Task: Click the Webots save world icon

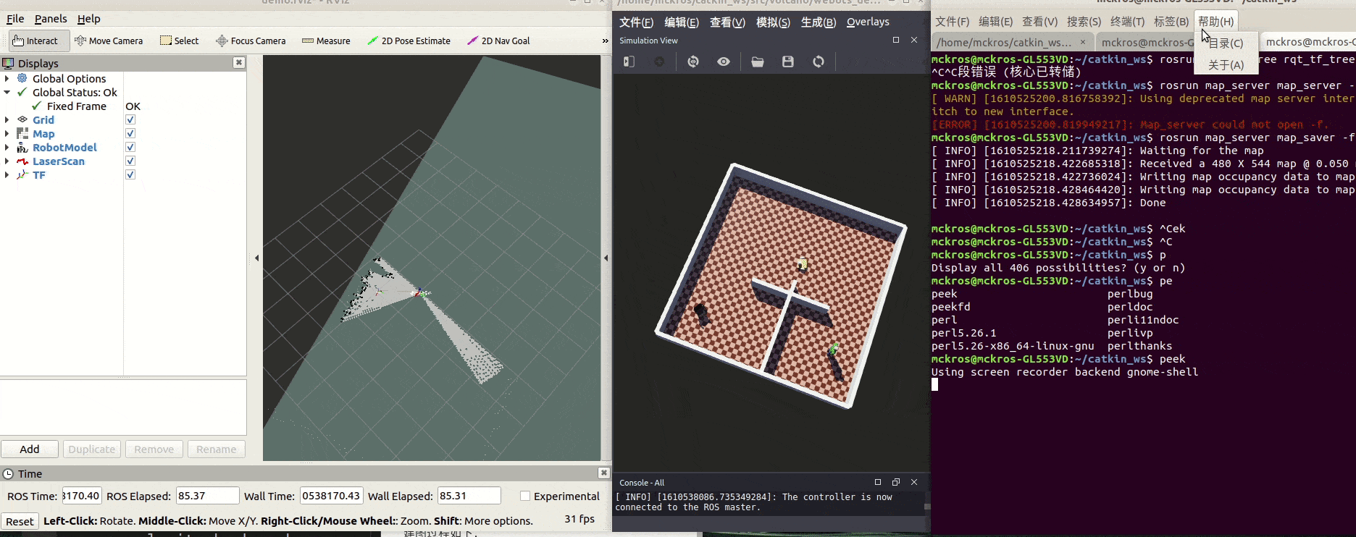Action: coord(788,62)
